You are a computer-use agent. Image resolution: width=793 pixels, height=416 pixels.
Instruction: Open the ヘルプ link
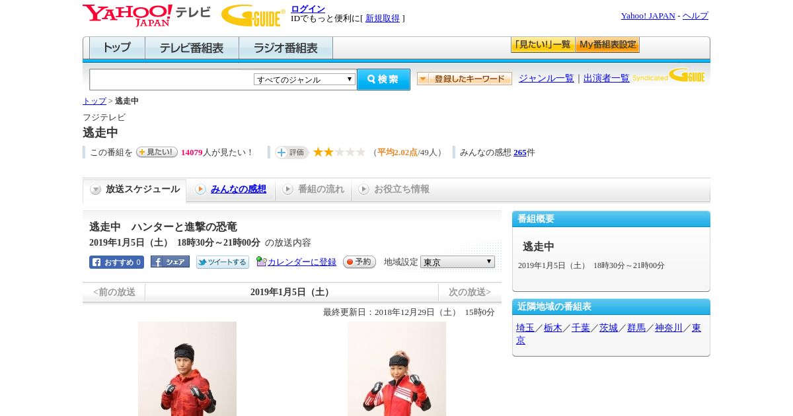point(695,16)
